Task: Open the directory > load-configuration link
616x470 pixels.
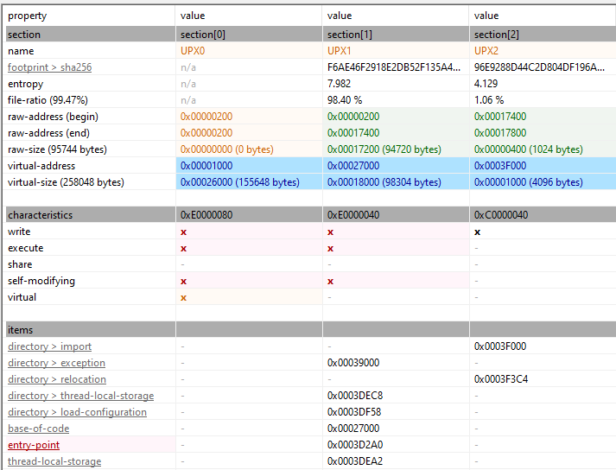Action: [x=78, y=412]
